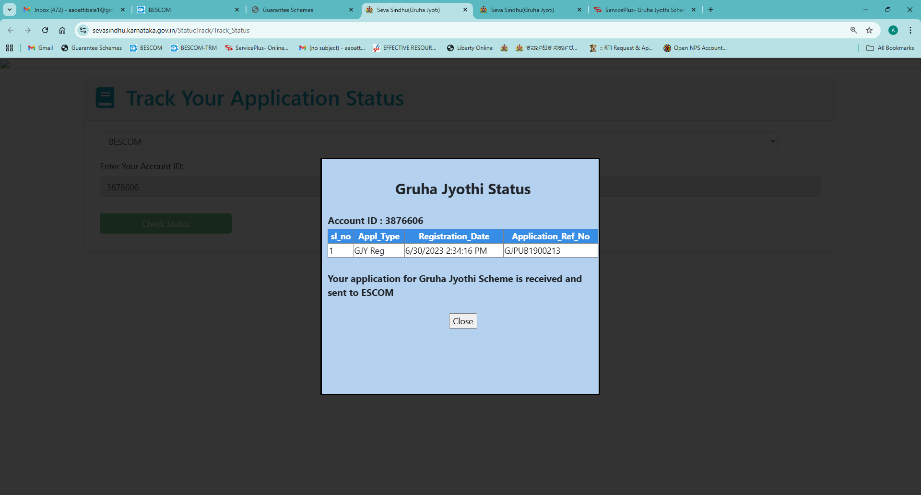The width and height of the screenshot is (921, 495).
Task: Switch to the Gmail Inbox tab
Action: coord(72,10)
